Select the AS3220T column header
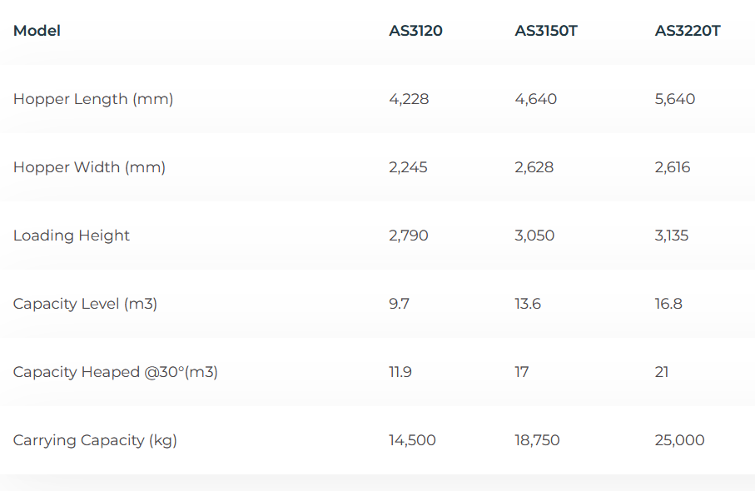This screenshot has width=755, height=491. [688, 31]
